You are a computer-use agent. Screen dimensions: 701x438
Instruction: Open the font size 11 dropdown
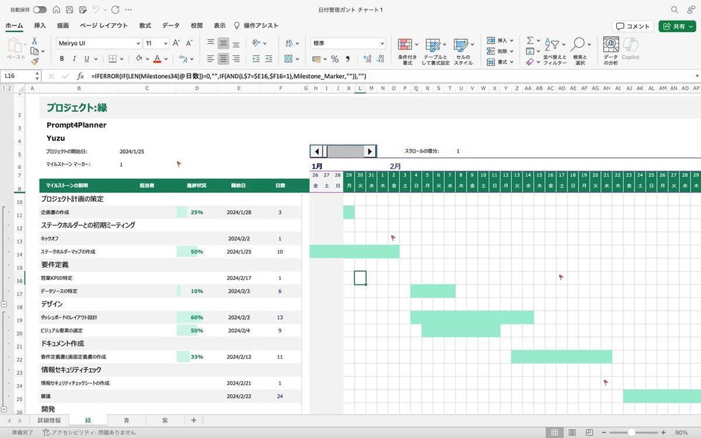[x=166, y=43]
